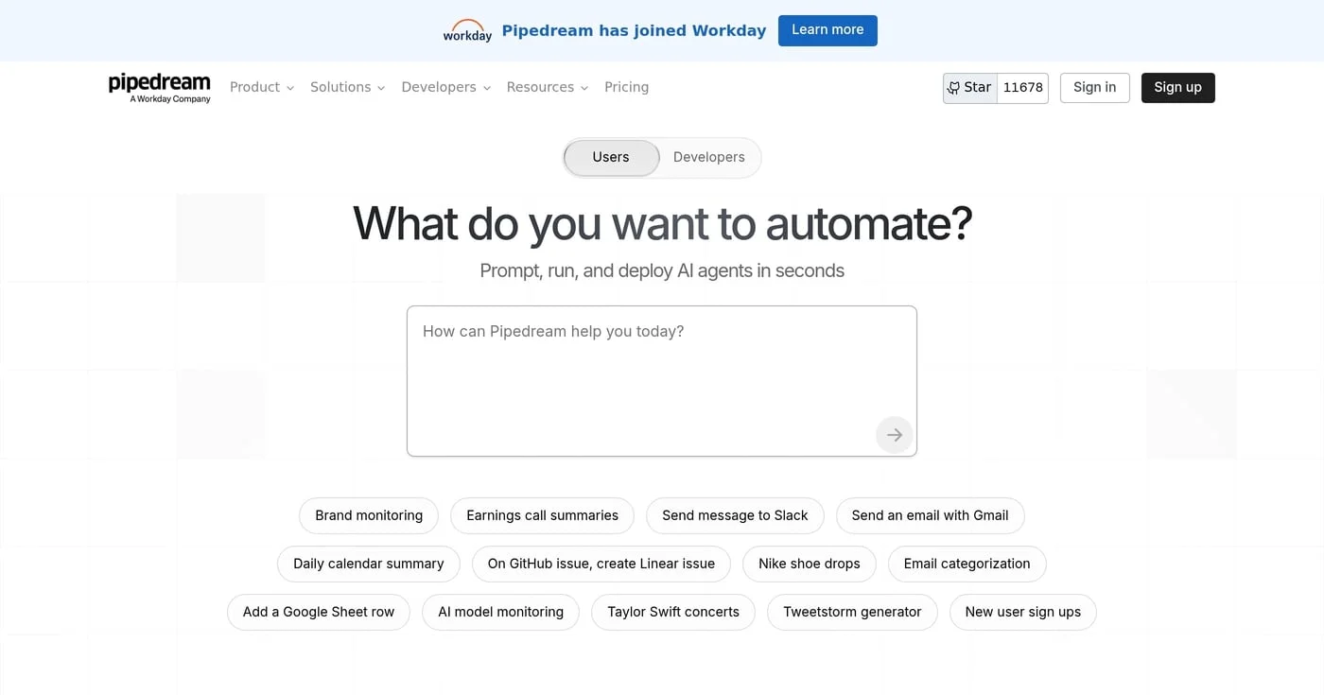Select the Earnings call summaries suggestion
1324x695 pixels.
pyautogui.click(x=543, y=516)
